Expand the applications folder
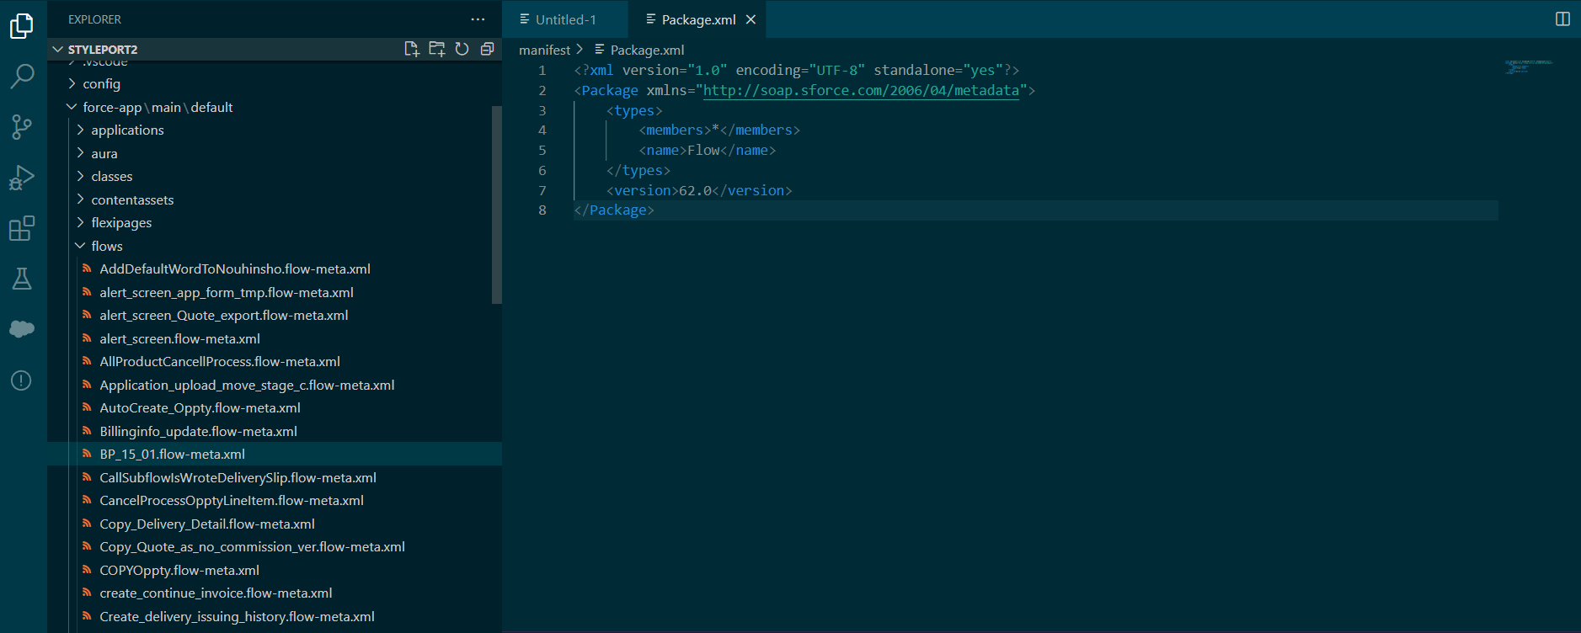The image size is (1581, 633). [275, 130]
